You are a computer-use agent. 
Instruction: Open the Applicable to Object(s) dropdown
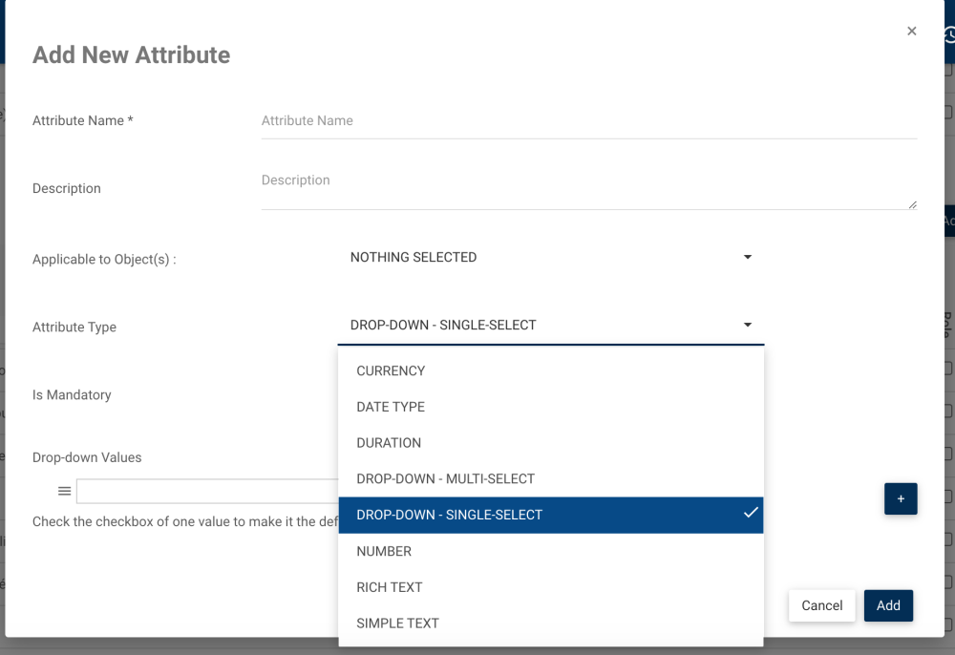pos(551,257)
